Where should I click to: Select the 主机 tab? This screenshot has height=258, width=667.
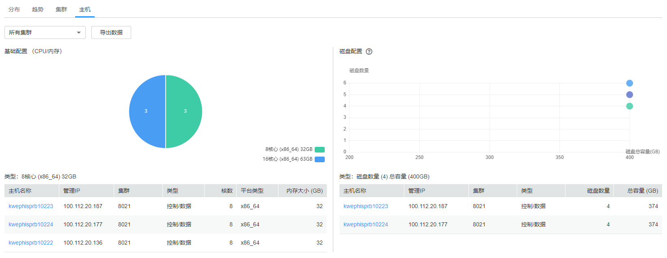(85, 9)
